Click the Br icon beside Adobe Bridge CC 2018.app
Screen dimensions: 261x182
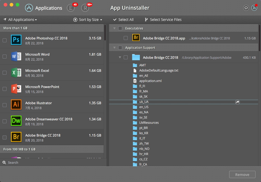[x=136, y=38]
